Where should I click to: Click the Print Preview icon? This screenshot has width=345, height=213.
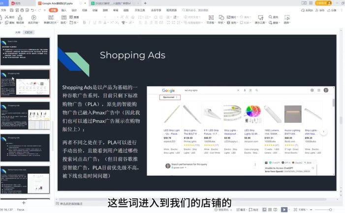click(27, 10)
